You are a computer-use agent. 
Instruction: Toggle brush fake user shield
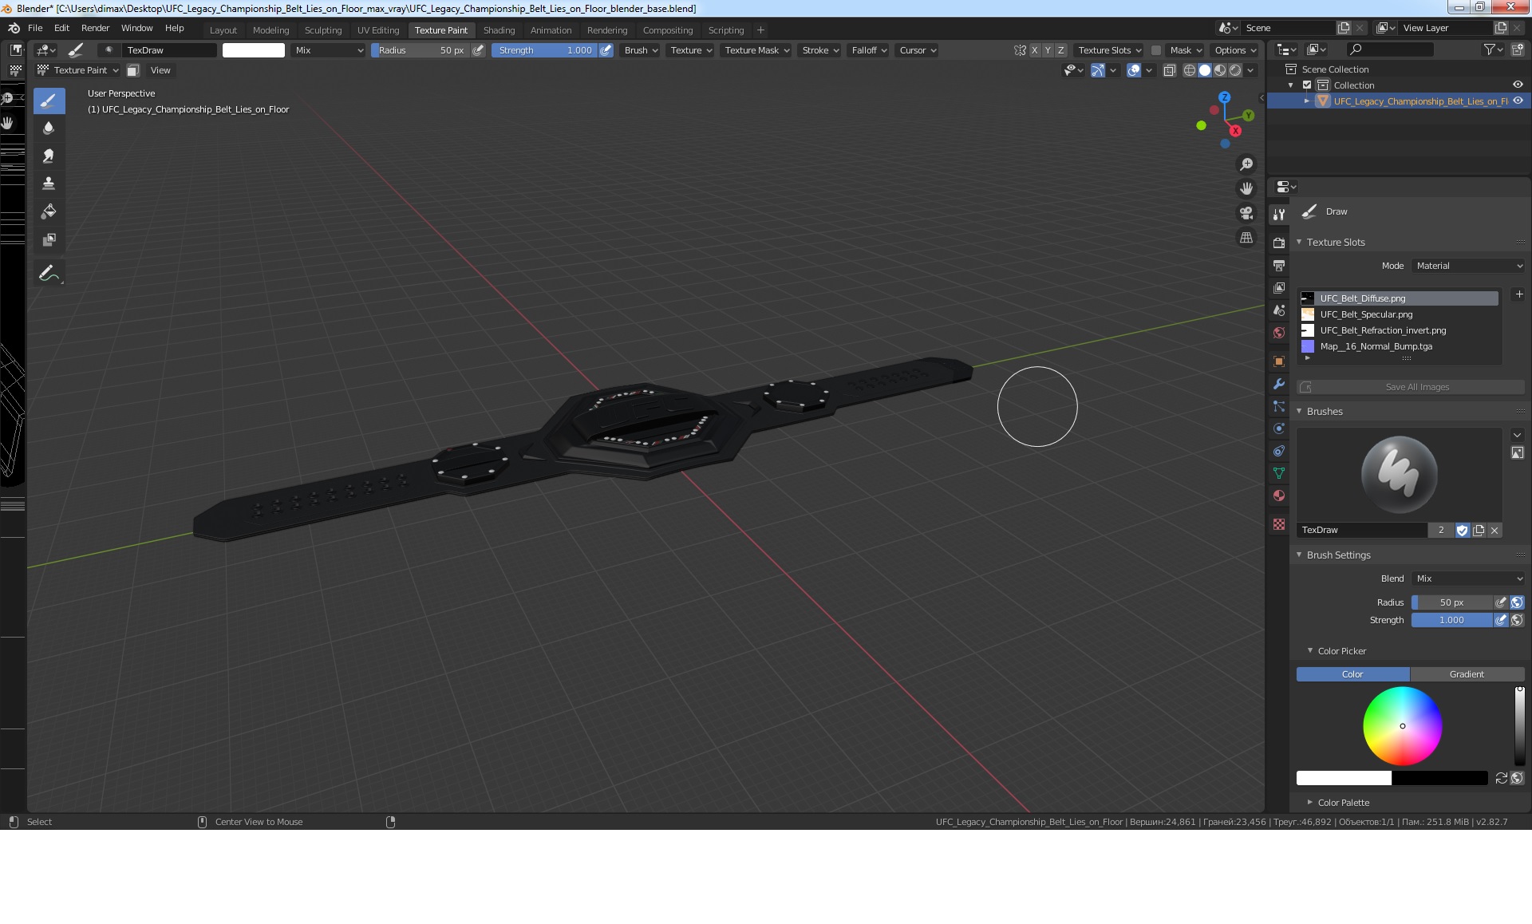(1462, 531)
